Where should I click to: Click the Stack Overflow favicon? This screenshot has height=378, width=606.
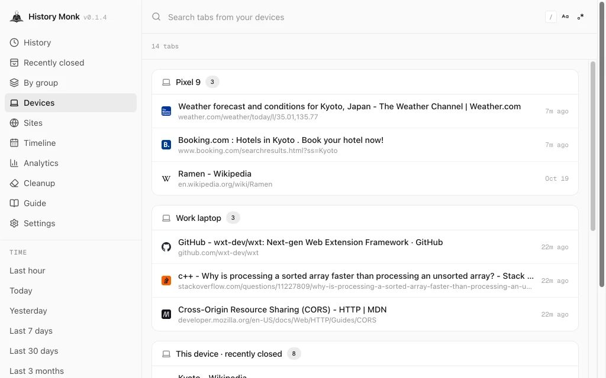pyautogui.click(x=166, y=281)
